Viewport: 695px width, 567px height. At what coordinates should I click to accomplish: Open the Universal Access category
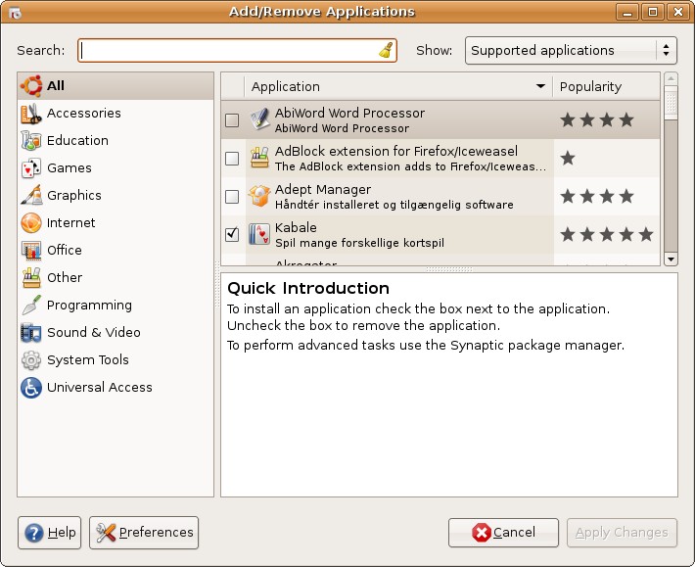point(99,388)
